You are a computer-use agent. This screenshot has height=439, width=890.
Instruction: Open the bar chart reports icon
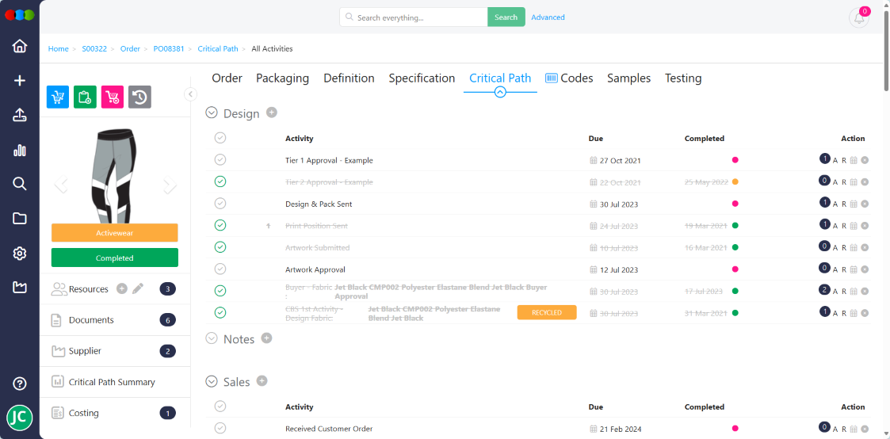tap(20, 151)
